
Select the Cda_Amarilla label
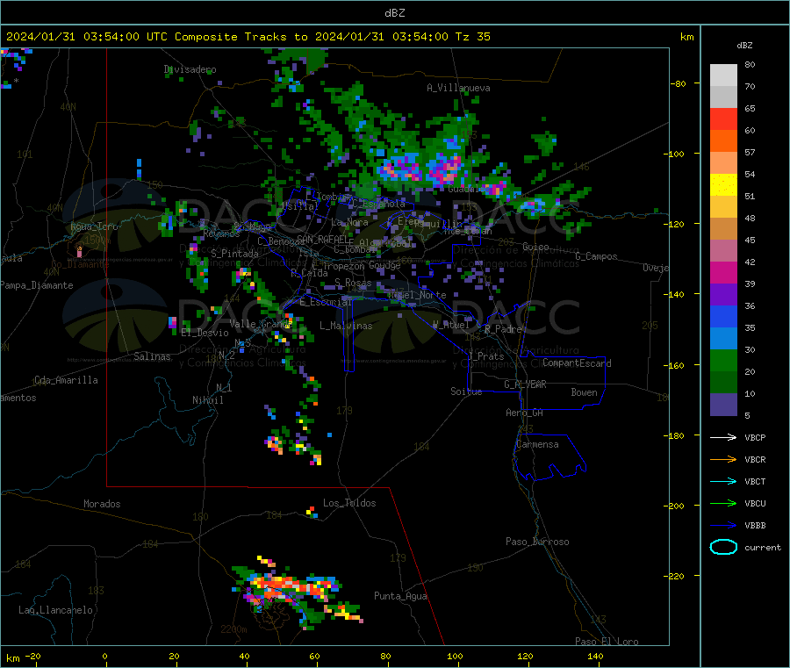click(66, 380)
